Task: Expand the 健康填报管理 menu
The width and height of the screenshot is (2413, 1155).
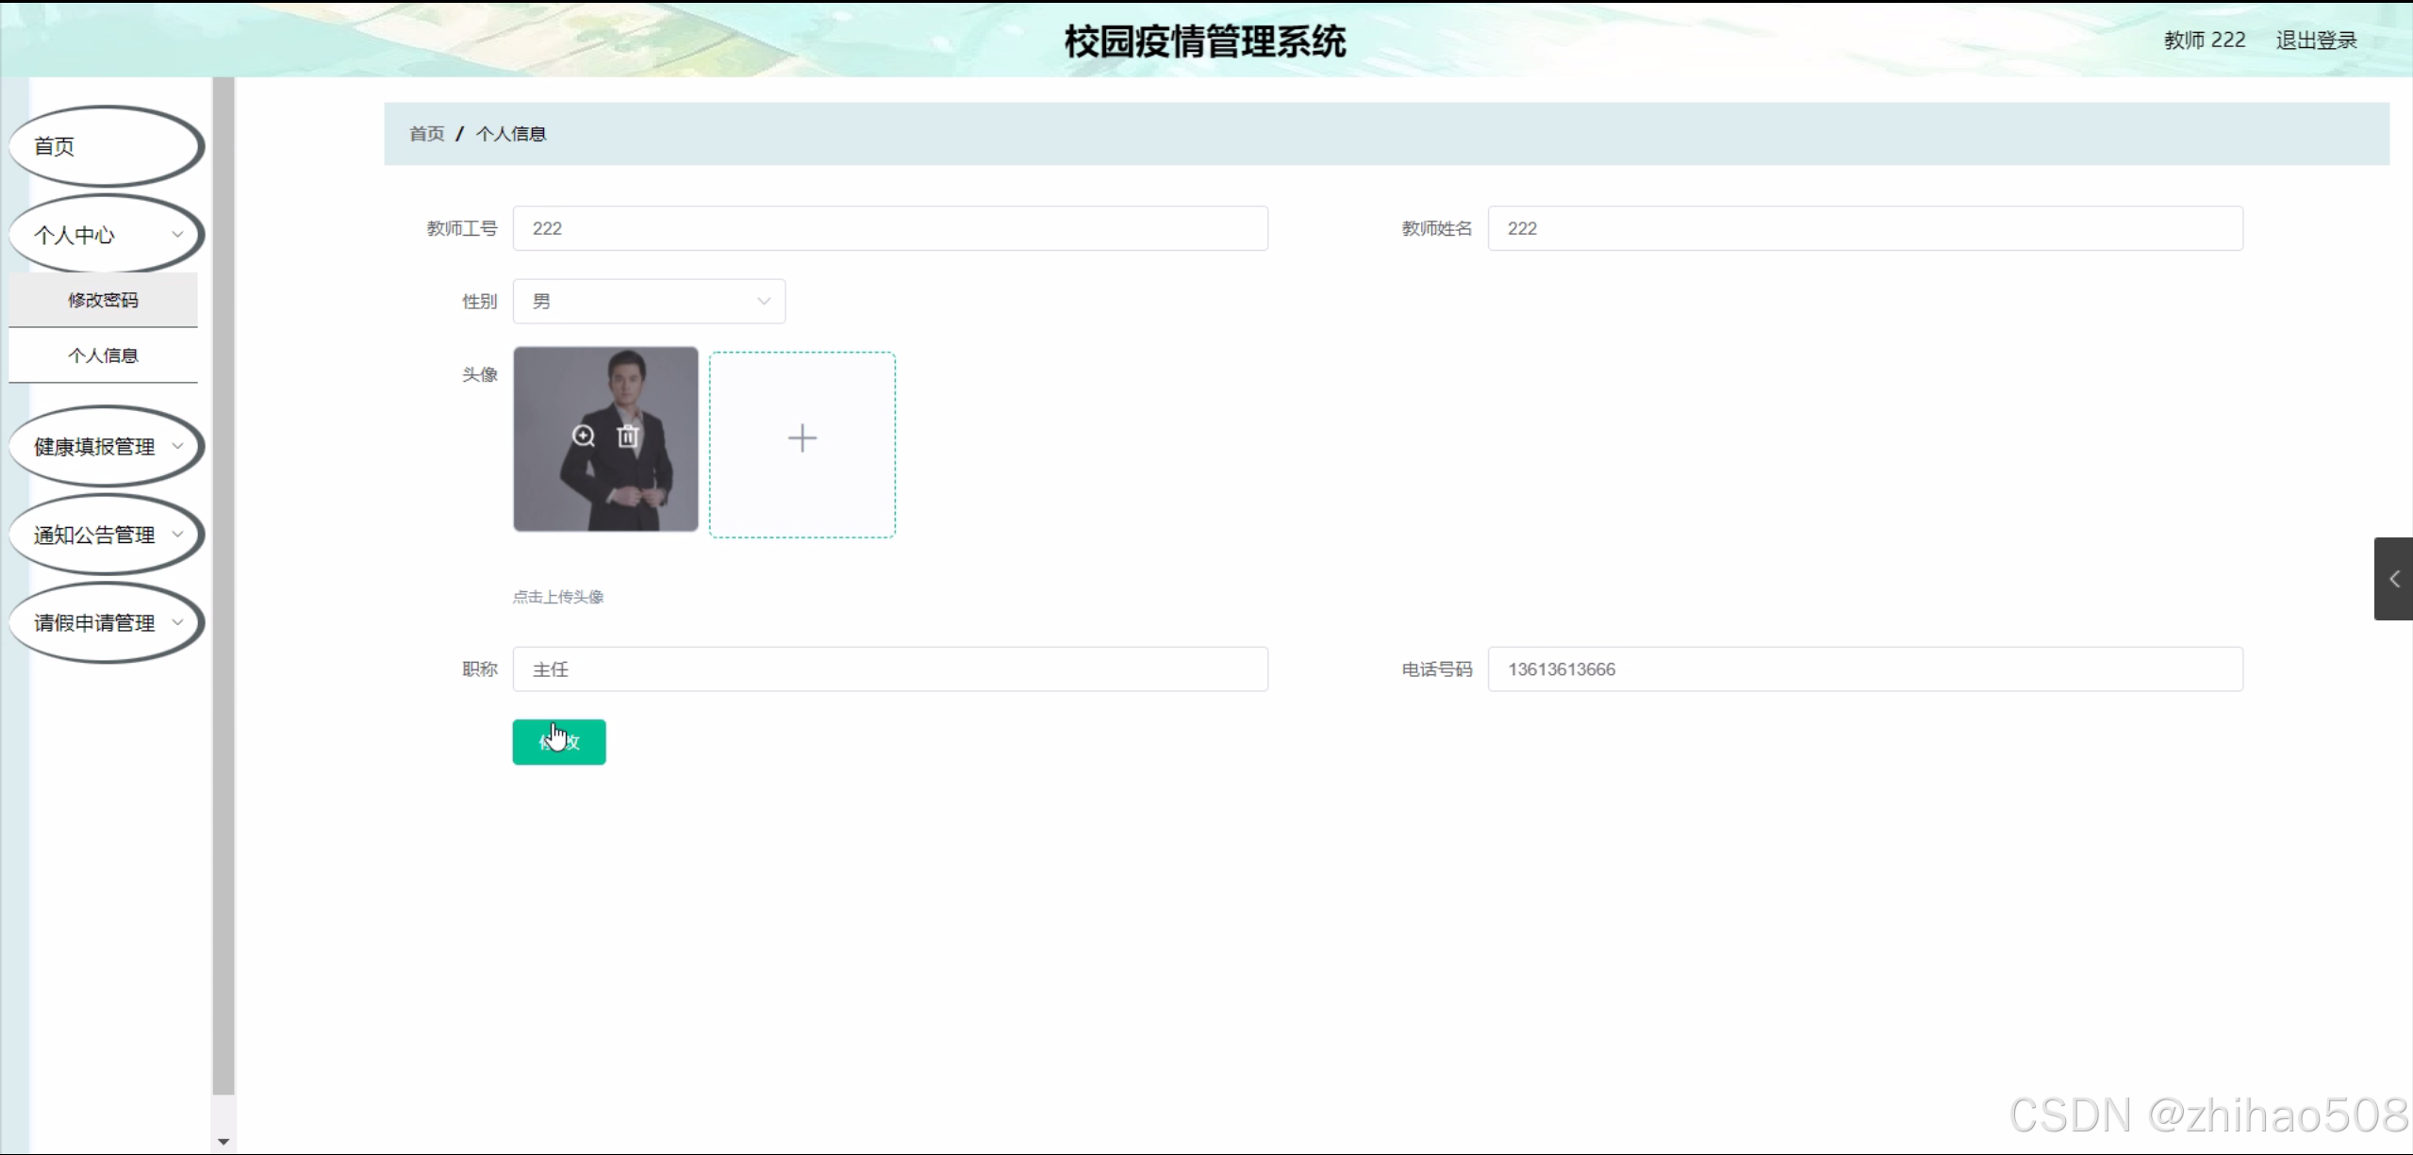Action: [106, 446]
